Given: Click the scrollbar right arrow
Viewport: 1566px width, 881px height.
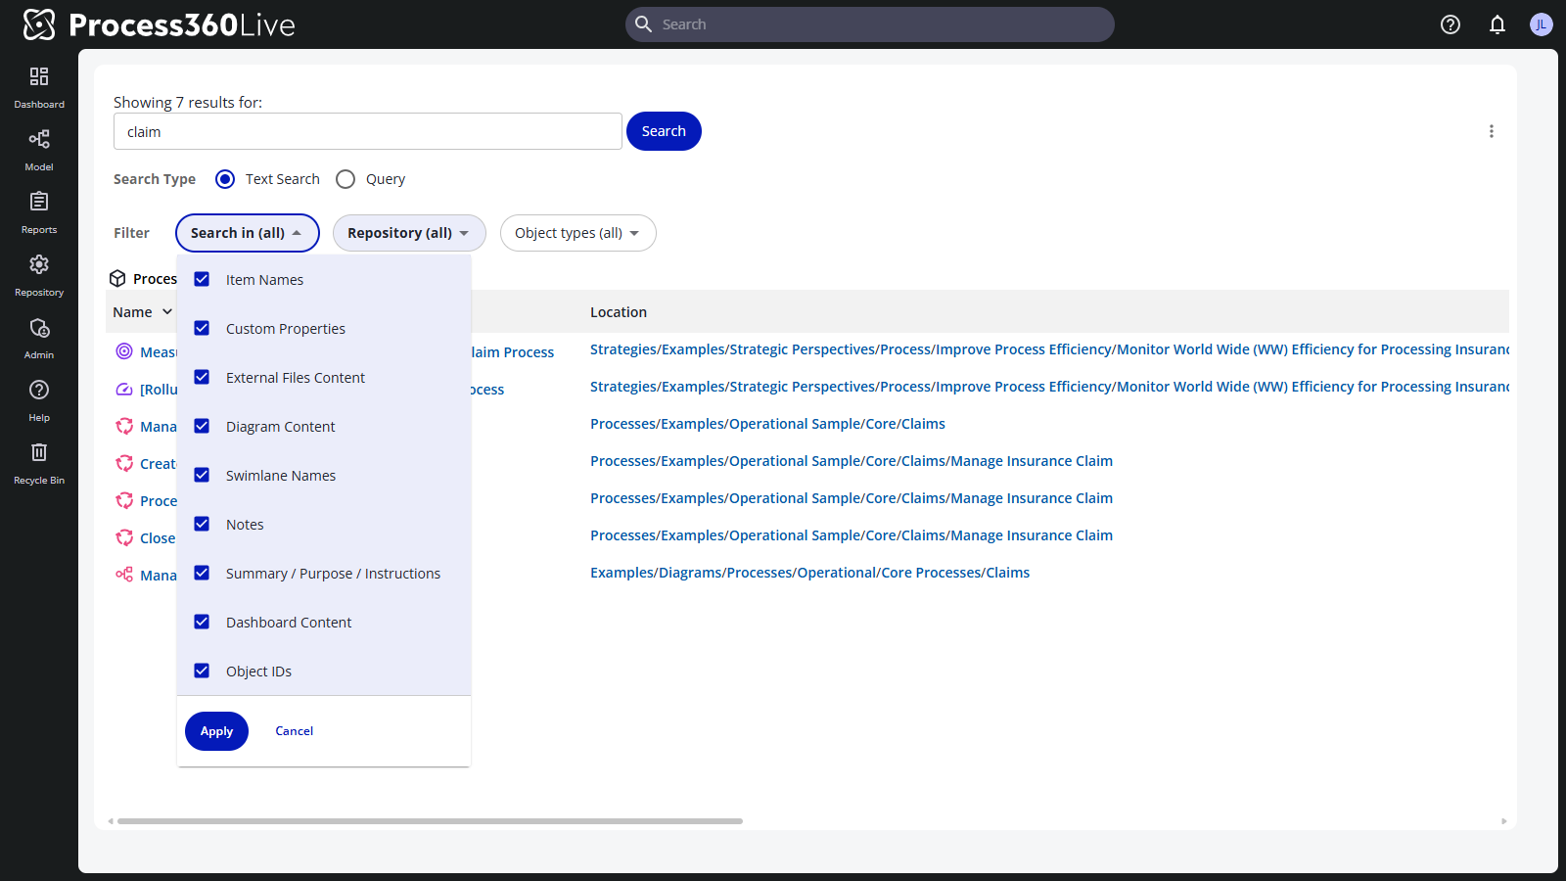Looking at the screenshot, I should [1504, 821].
